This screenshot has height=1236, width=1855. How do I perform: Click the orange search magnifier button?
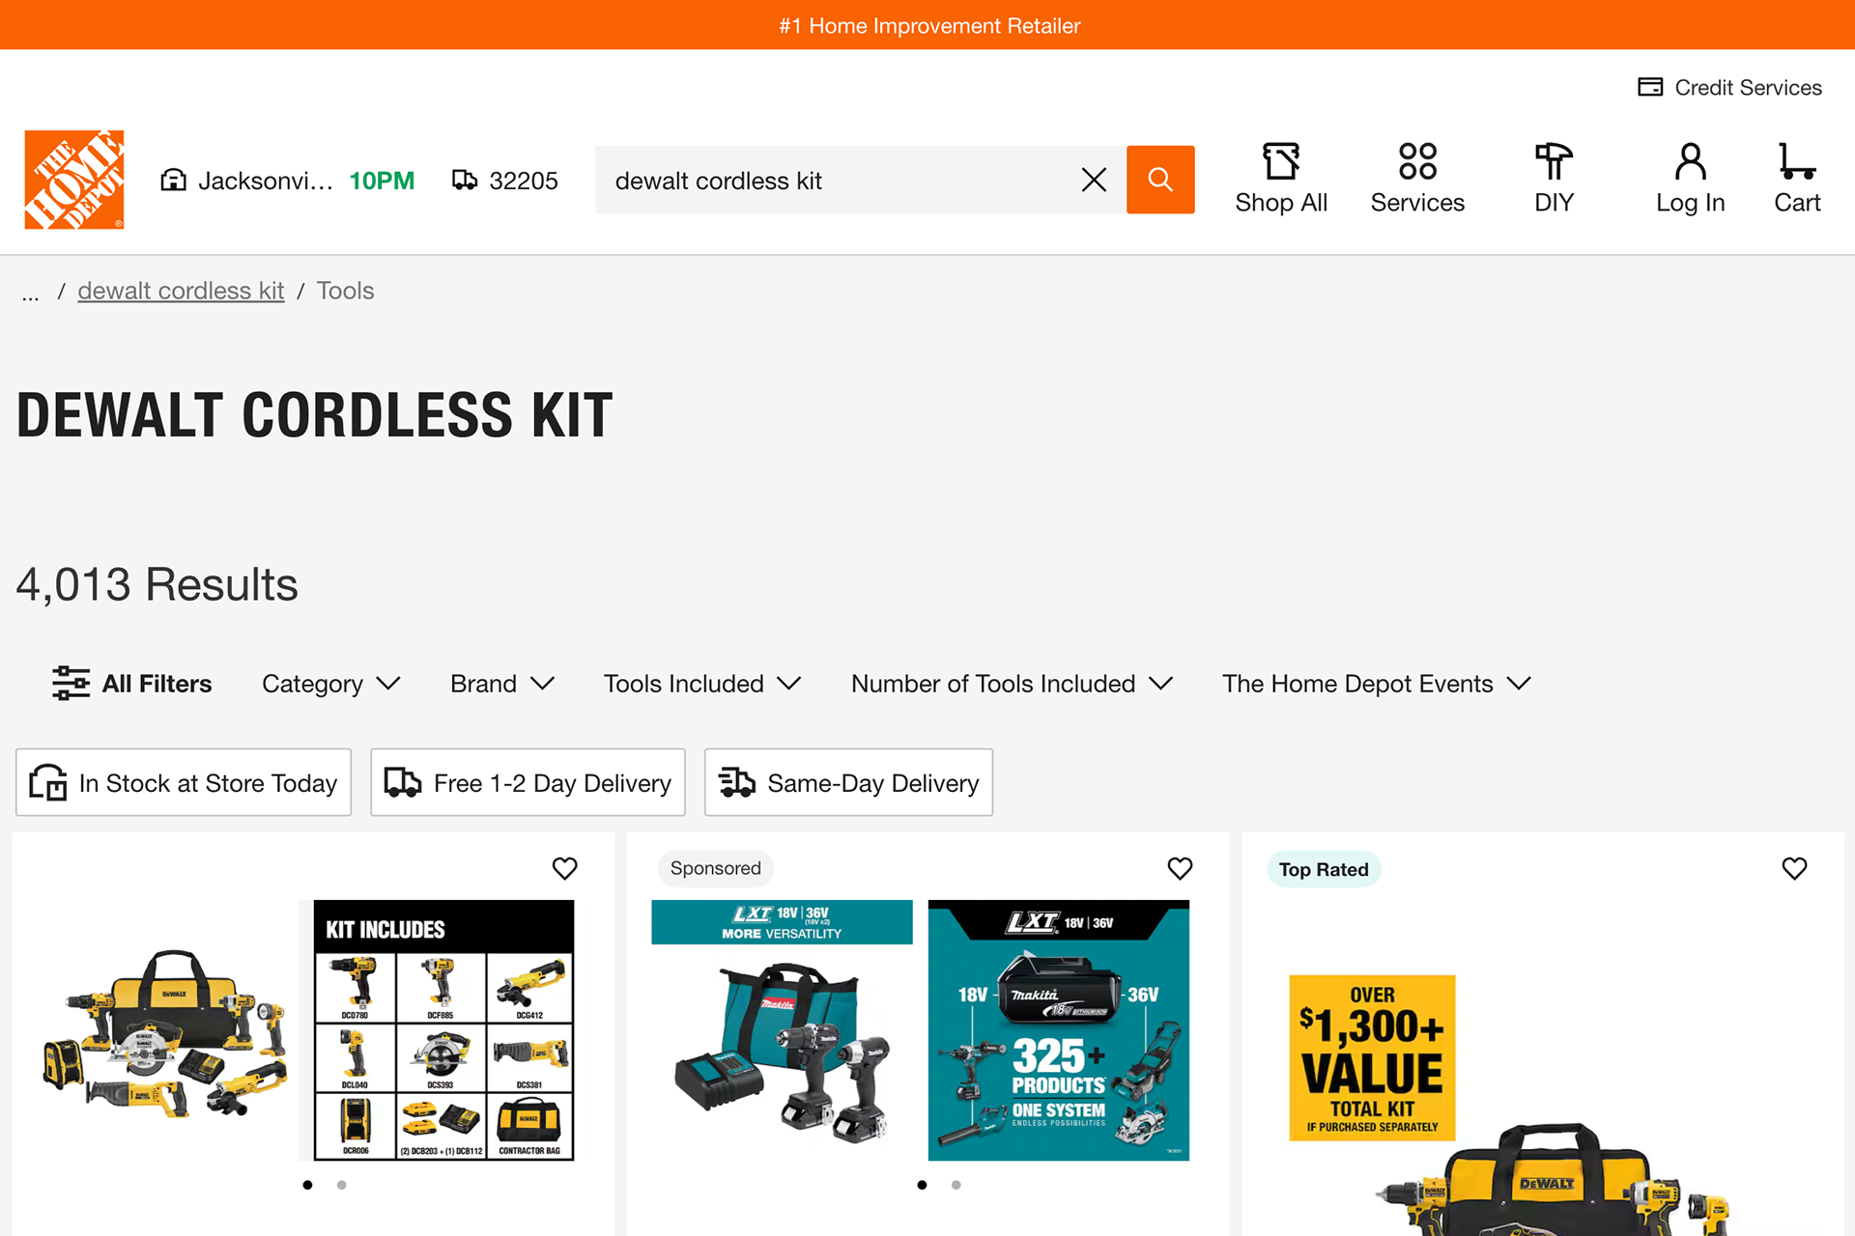(x=1160, y=180)
